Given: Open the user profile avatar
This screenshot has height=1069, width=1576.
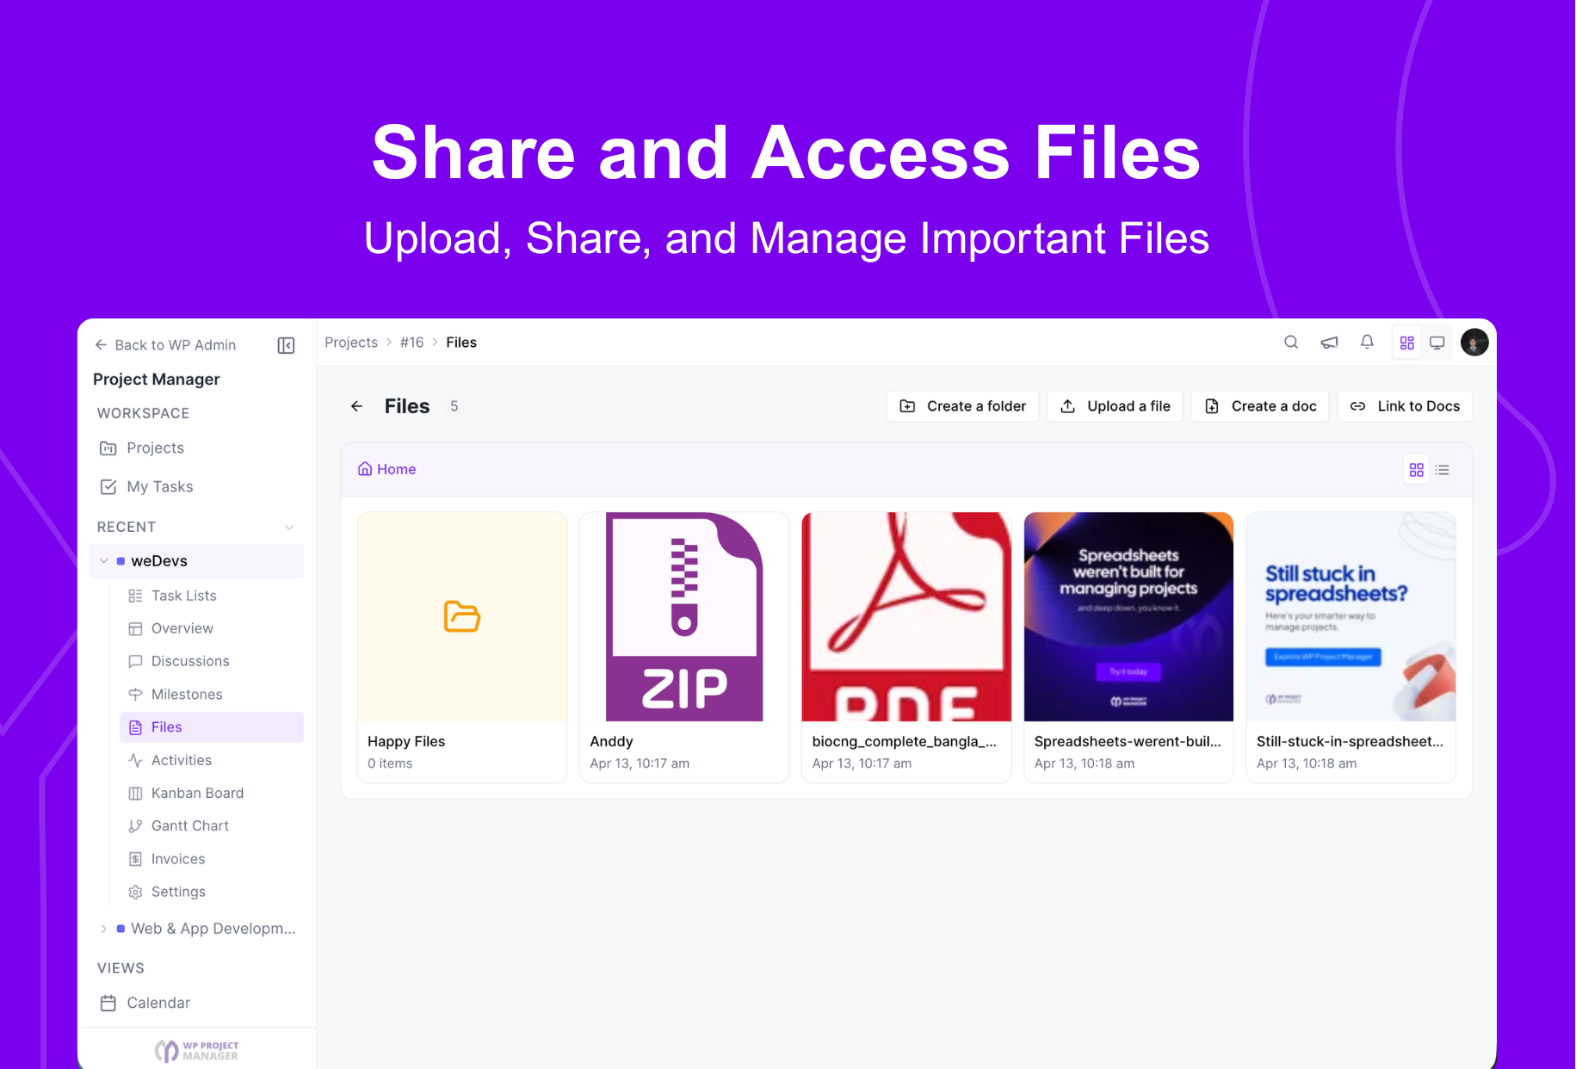Looking at the screenshot, I should point(1474,343).
